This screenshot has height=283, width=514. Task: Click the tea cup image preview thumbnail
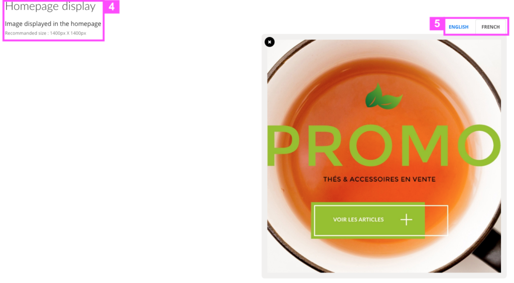click(x=384, y=156)
